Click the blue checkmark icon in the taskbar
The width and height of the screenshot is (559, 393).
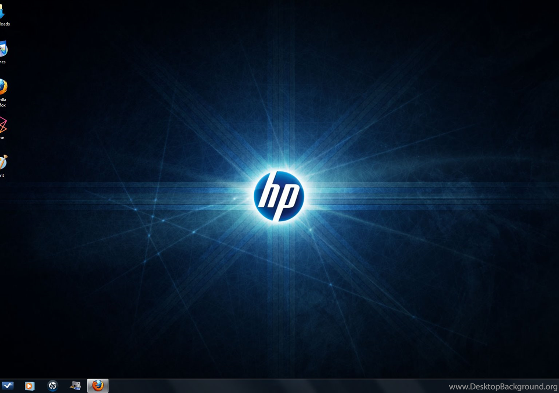click(x=7, y=386)
